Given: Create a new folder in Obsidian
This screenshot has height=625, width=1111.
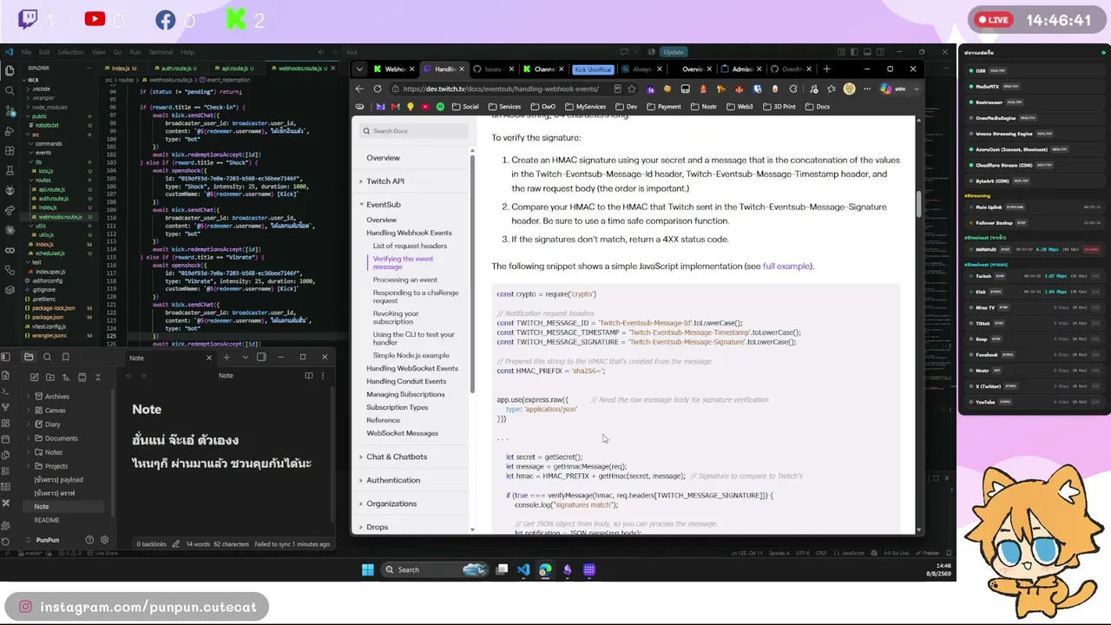Looking at the screenshot, I should (50, 377).
